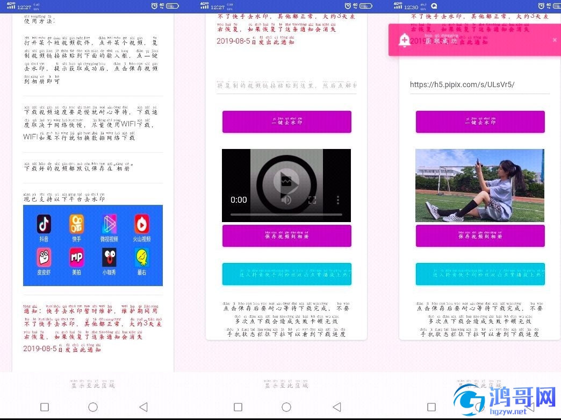Click 保存视频到相册 under the black video player
The image size is (561, 420).
[286, 236]
